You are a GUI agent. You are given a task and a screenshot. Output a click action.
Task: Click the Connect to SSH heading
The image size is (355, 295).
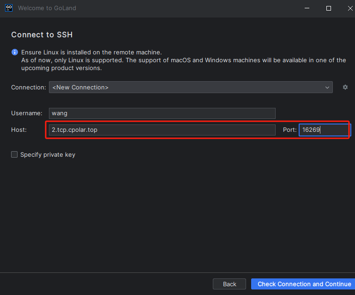click(42, 35)
